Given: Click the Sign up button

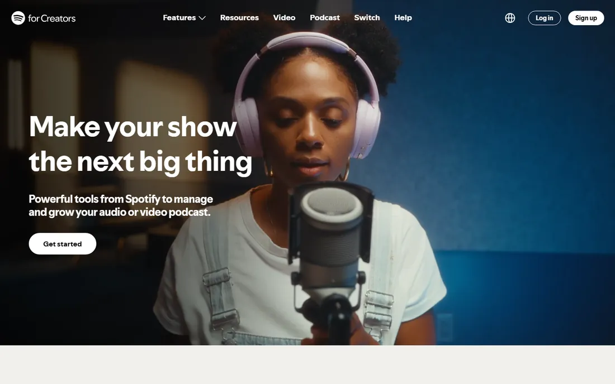Looking at the screenshot, I should [x=586, y=18].
